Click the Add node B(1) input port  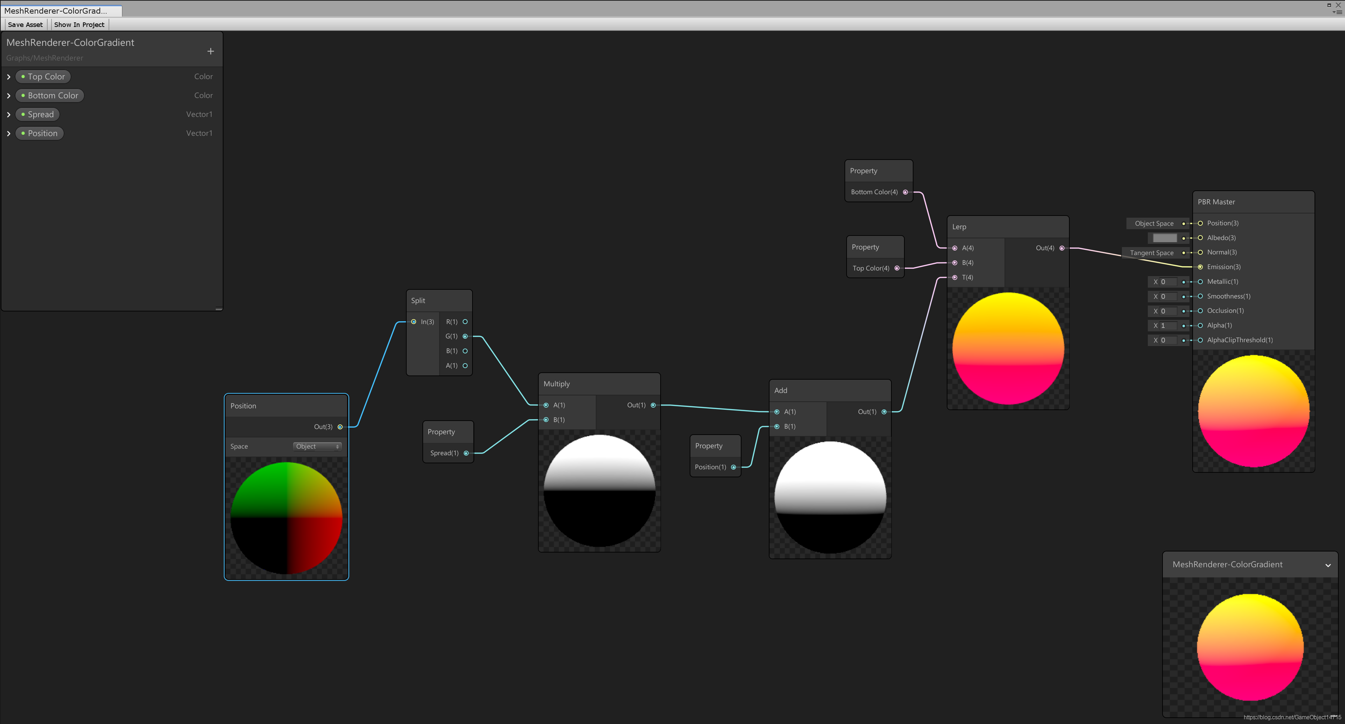(777, 427)
